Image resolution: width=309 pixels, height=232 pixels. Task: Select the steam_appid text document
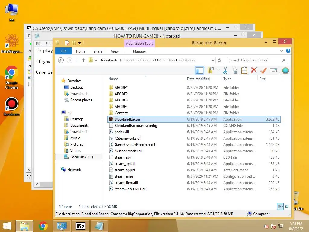pos(125,170)
